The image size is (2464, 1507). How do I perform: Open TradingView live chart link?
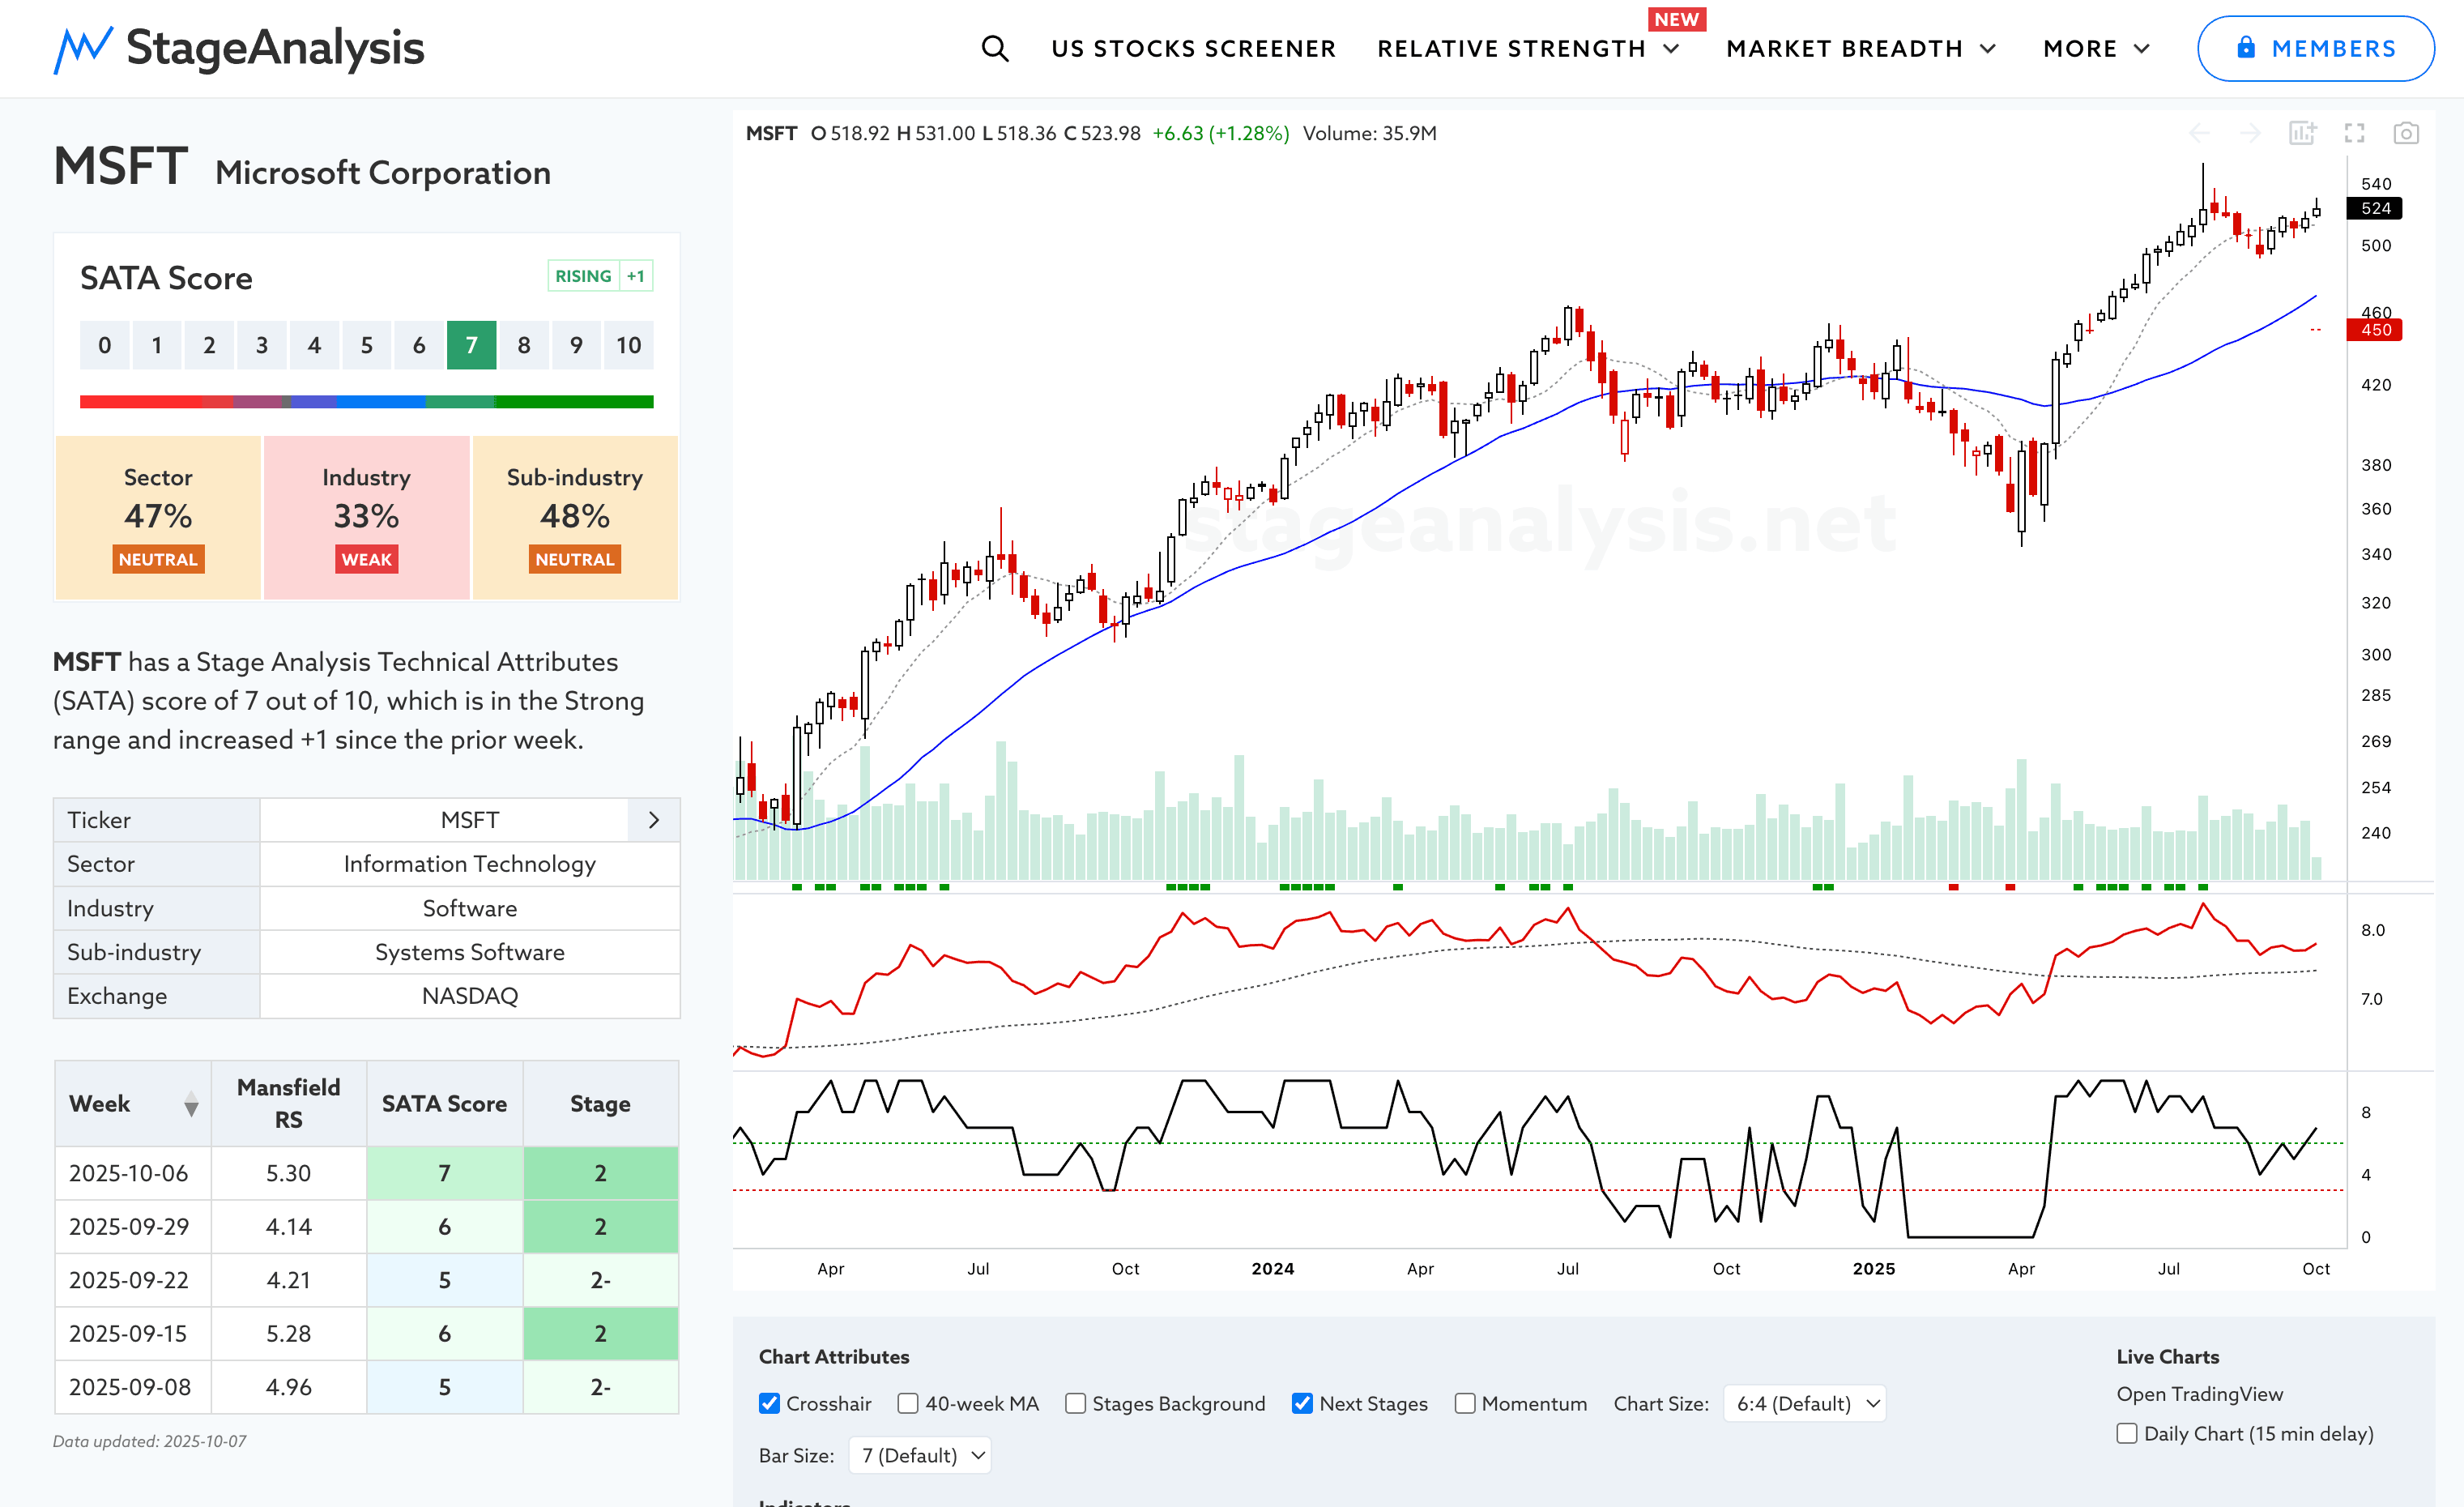click(x=2199, y=1393)
